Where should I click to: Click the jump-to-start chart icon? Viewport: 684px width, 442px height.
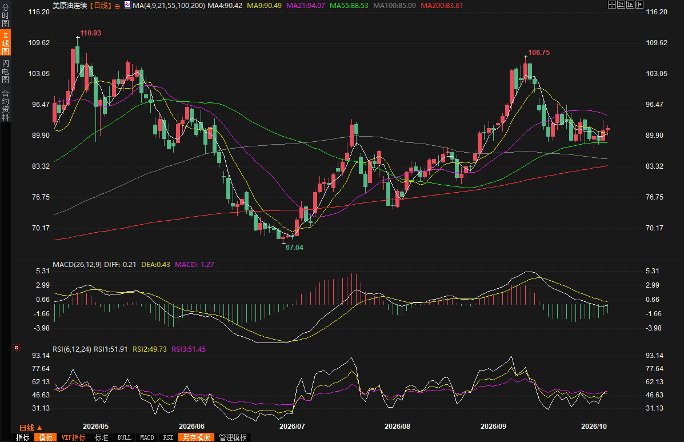coord(621,5)
